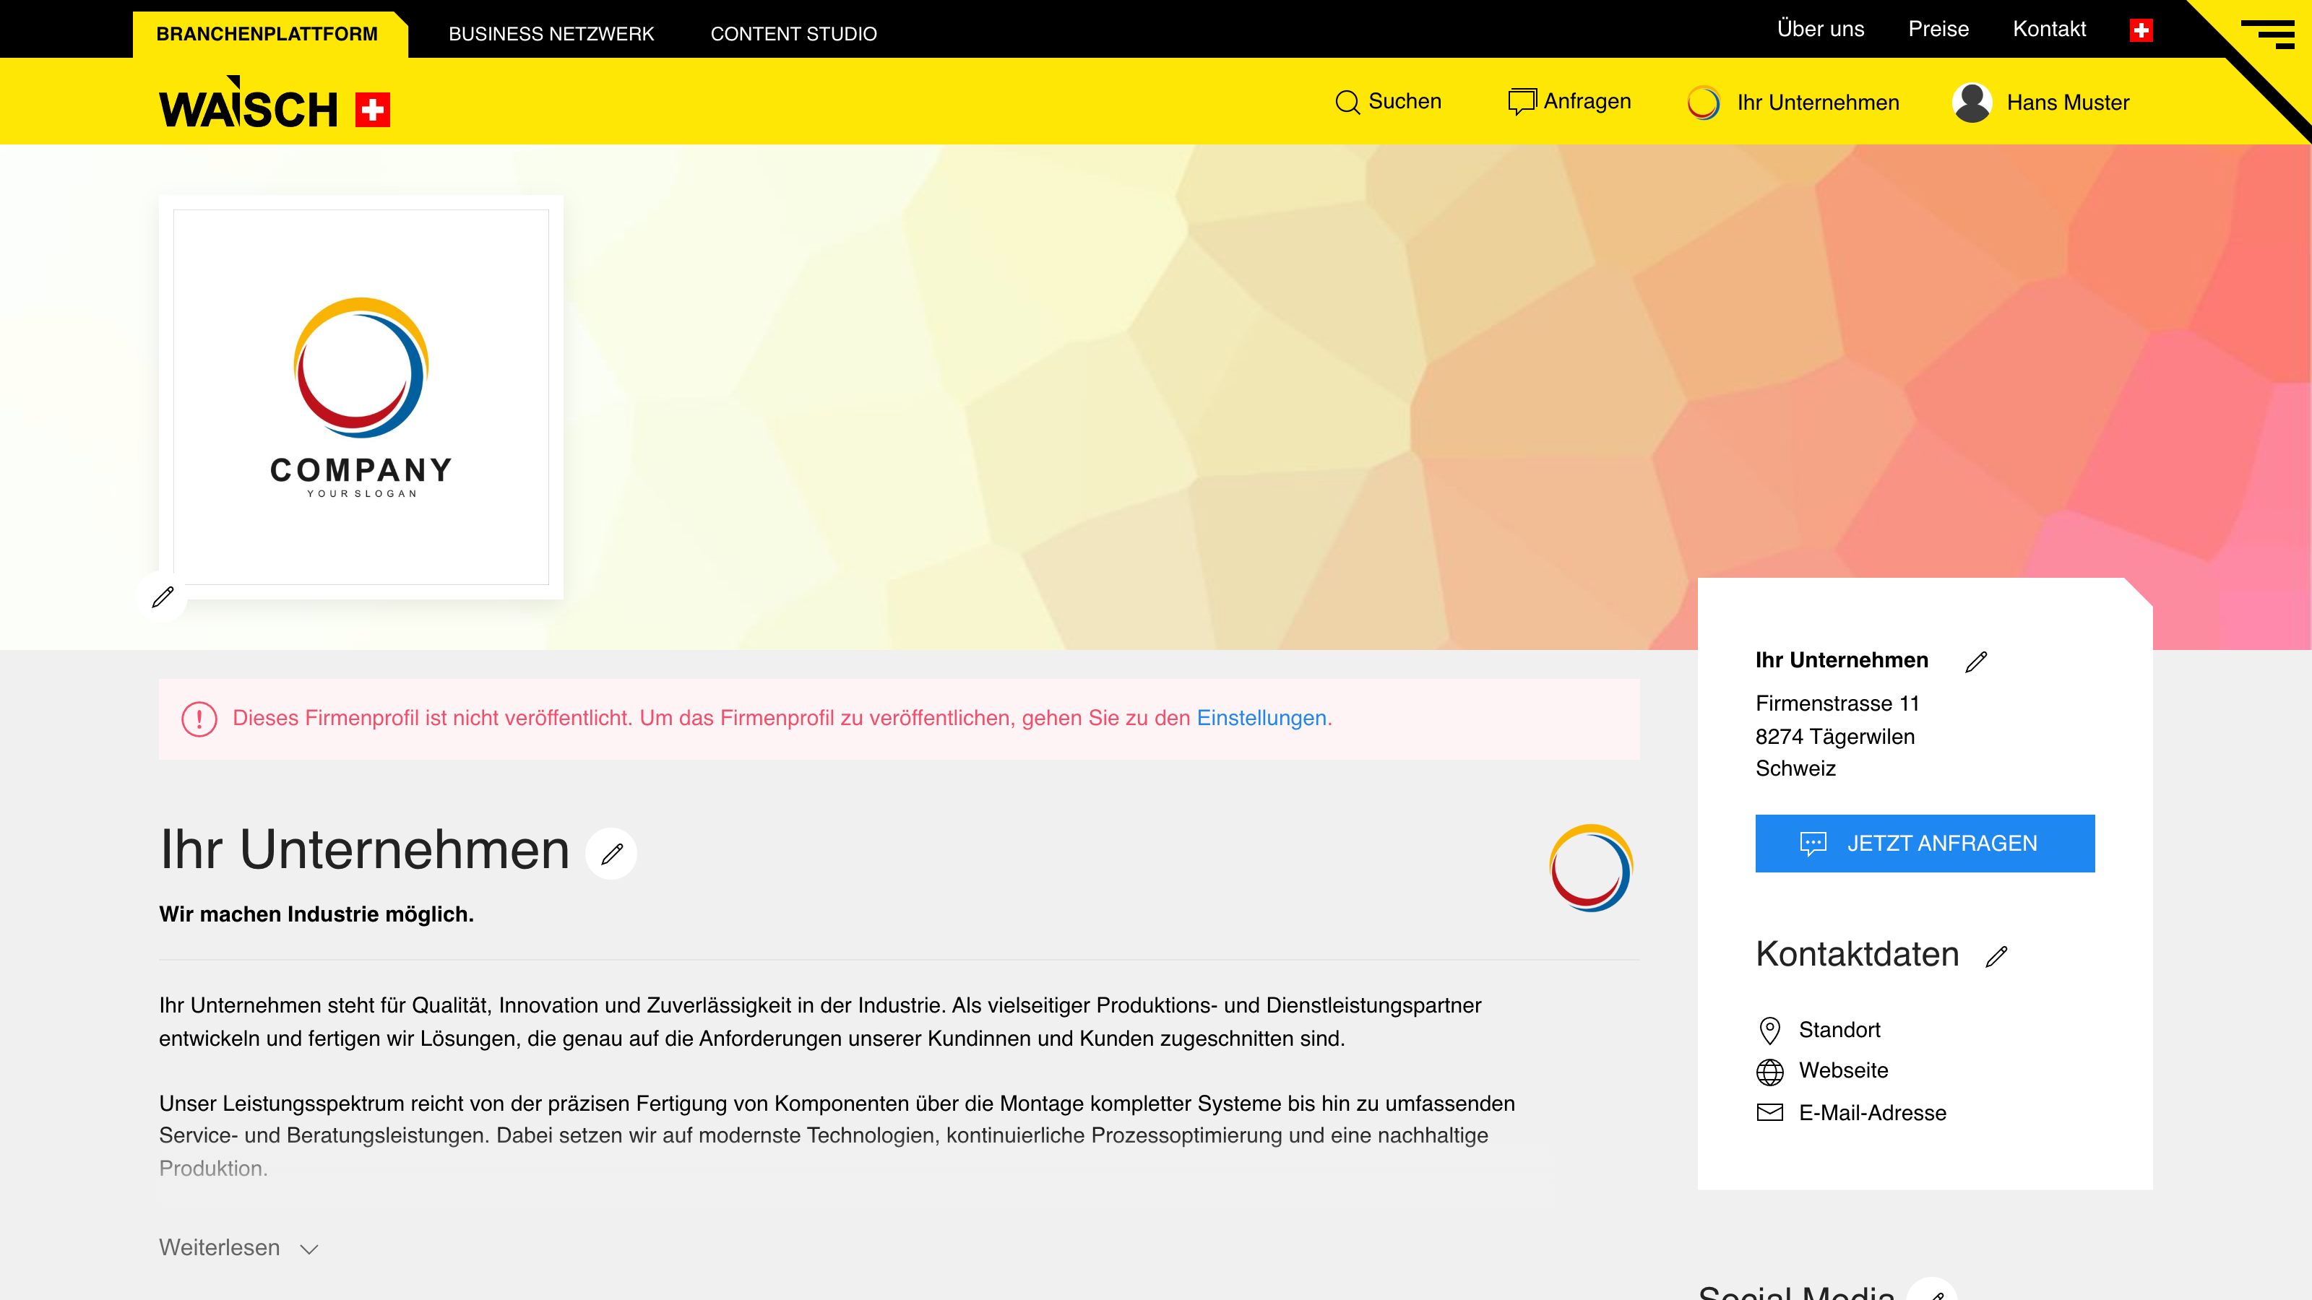This screenshot has width=2312, height=1300.
Task: Edit Social Media section pencil icon
Action: 1933,1291
